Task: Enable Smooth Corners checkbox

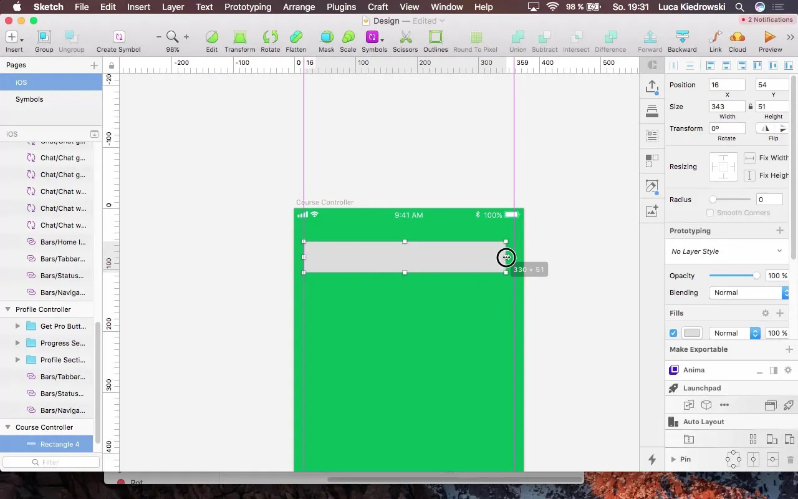Action: click(710, 213)
